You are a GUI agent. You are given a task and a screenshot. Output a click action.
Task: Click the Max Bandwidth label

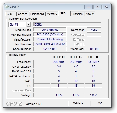tap(21, 35)
